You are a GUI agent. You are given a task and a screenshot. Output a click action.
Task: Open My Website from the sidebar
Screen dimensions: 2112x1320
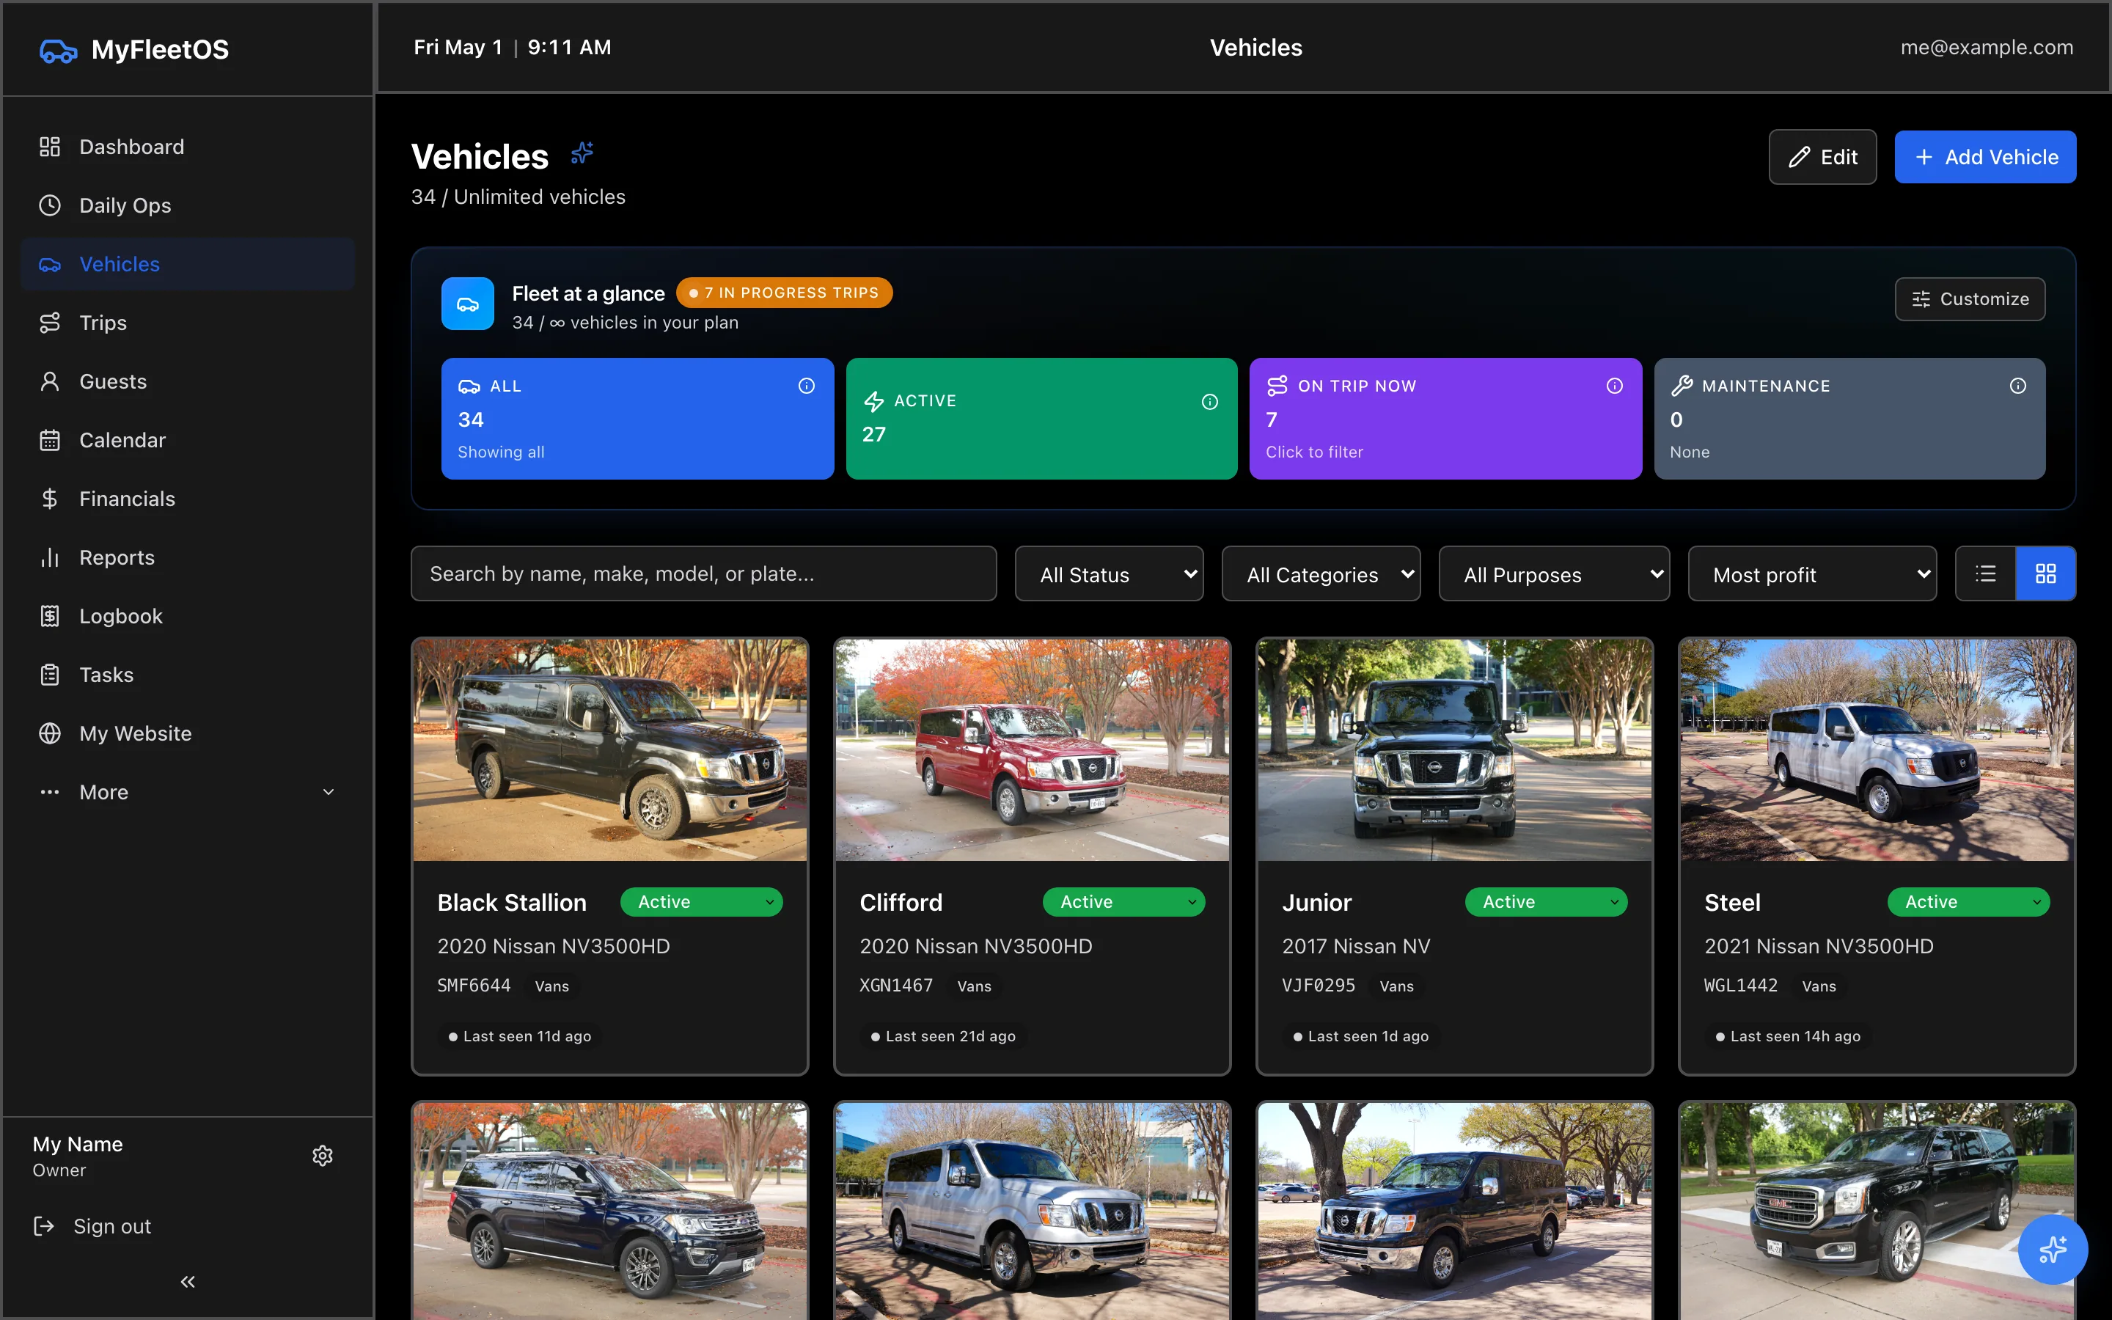(188, 733)
